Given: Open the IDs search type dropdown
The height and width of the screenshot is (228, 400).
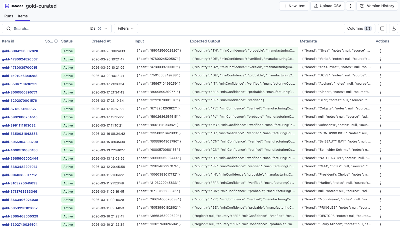Looking at the screenshot, I should click(x=105, y=28).
